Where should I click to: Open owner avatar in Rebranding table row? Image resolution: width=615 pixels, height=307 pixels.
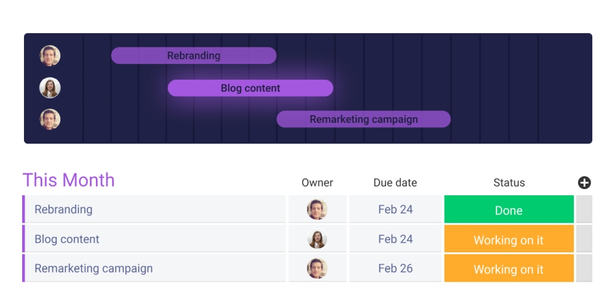(x=317, y=209)
